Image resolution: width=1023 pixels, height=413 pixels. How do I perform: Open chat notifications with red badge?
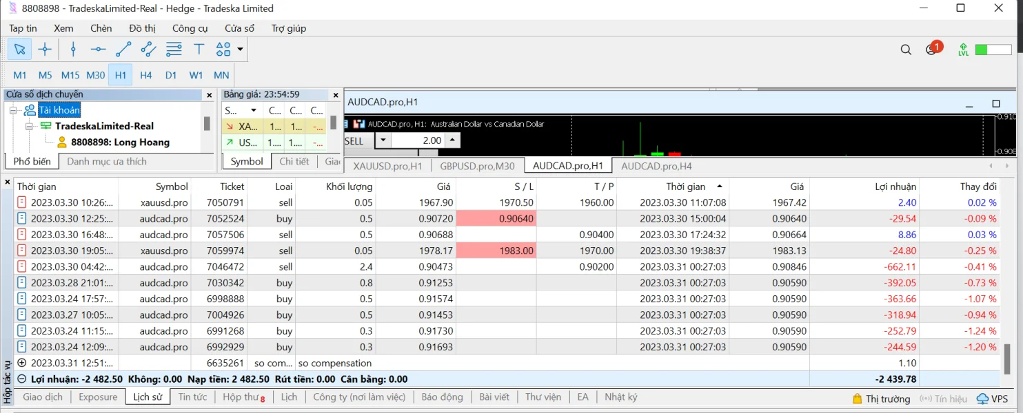coord(932,50)
